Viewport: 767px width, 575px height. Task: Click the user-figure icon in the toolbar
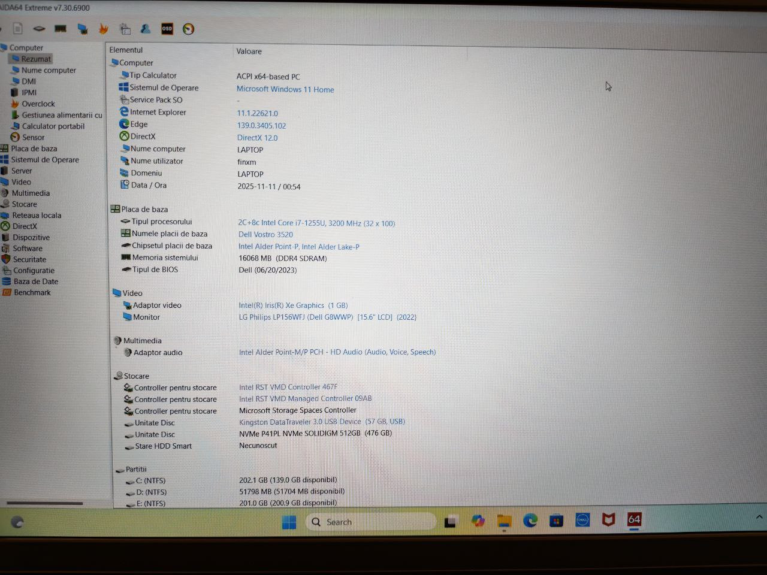(146, 29)
